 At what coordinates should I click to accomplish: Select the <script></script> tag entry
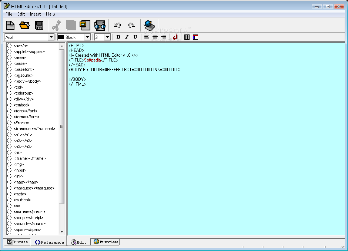tap(29, 218)
